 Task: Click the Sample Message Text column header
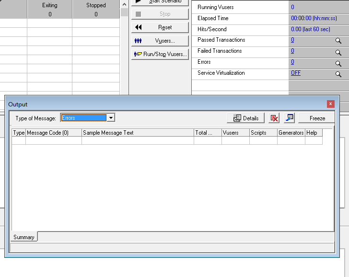click(x=138, y=133)
